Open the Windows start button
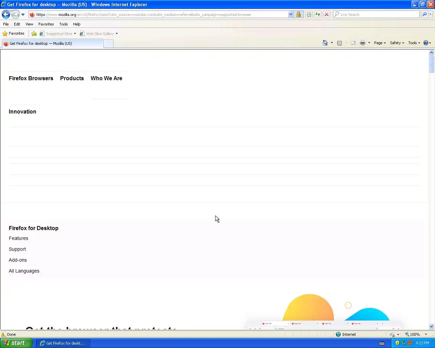The width and height of the screenshot is (435, 348). pyautogui.click(x=16, y=343)
